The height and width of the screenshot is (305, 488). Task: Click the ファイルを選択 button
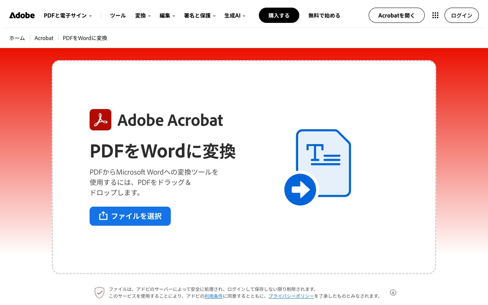[x=130, y=216]
